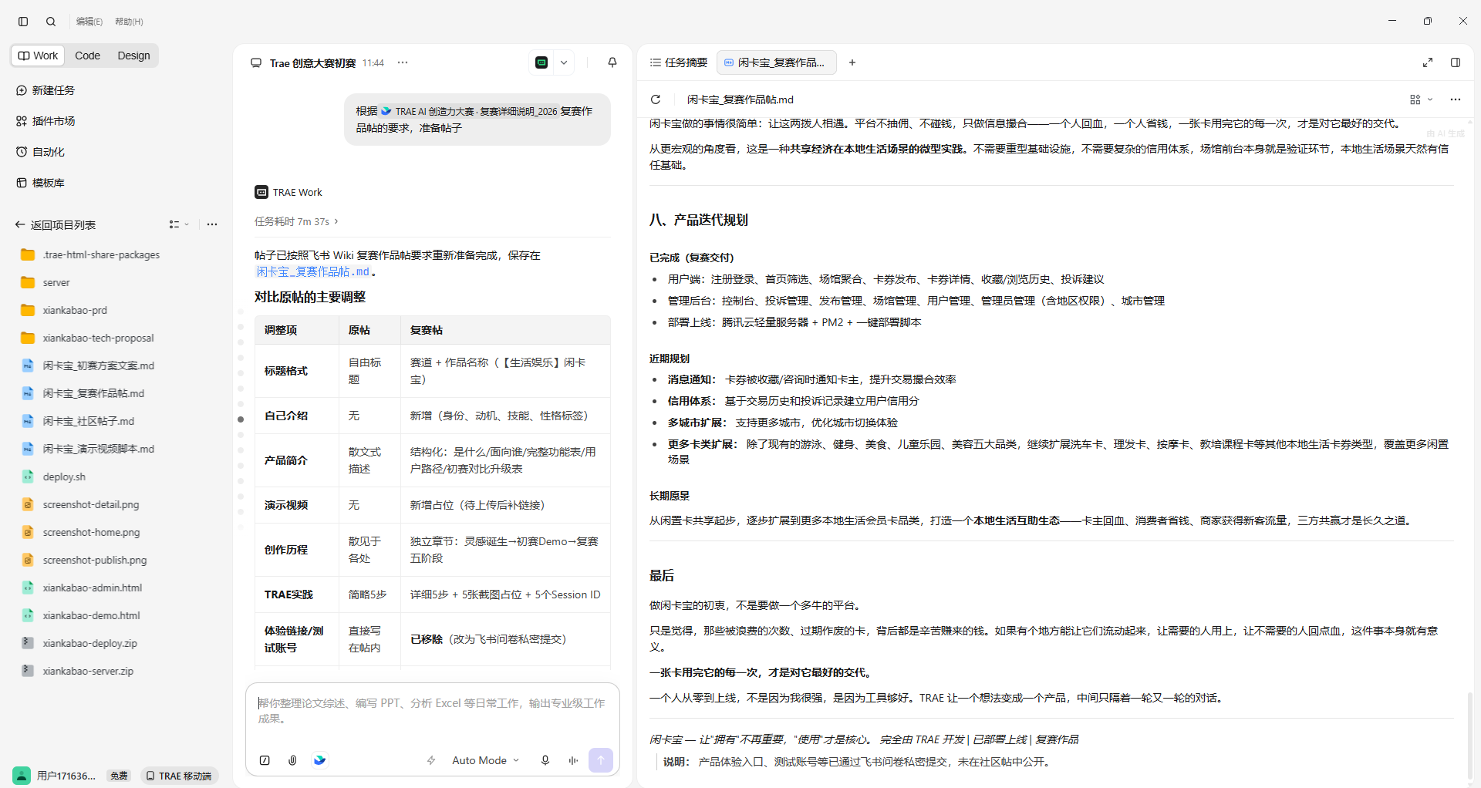Viewport: 1481px width, 788px height.
Task: Open file screenshot-publish.png
Action: (94, 560)
